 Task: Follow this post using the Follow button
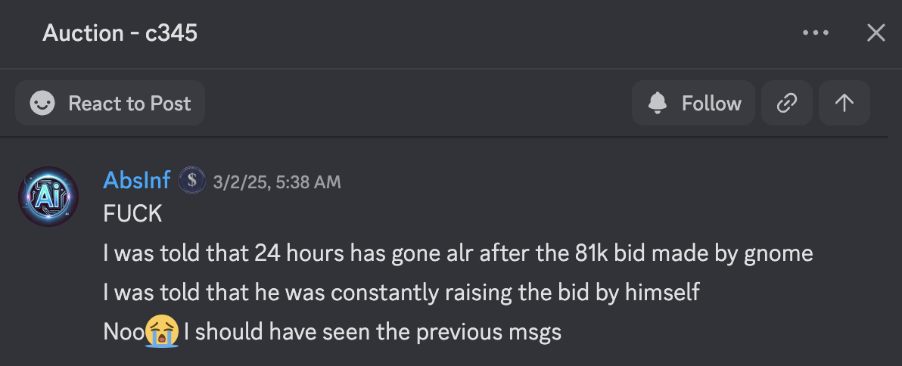tap(694, 104)
